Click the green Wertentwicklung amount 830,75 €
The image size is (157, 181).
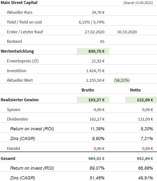(96, 51)
